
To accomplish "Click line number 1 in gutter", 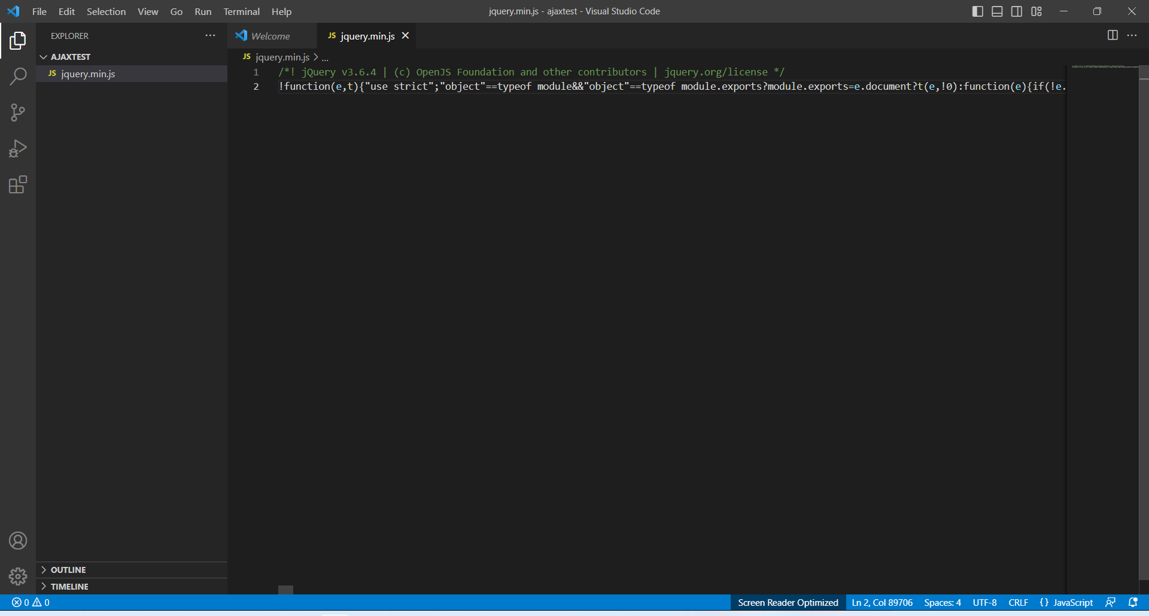I will point(256,72).
